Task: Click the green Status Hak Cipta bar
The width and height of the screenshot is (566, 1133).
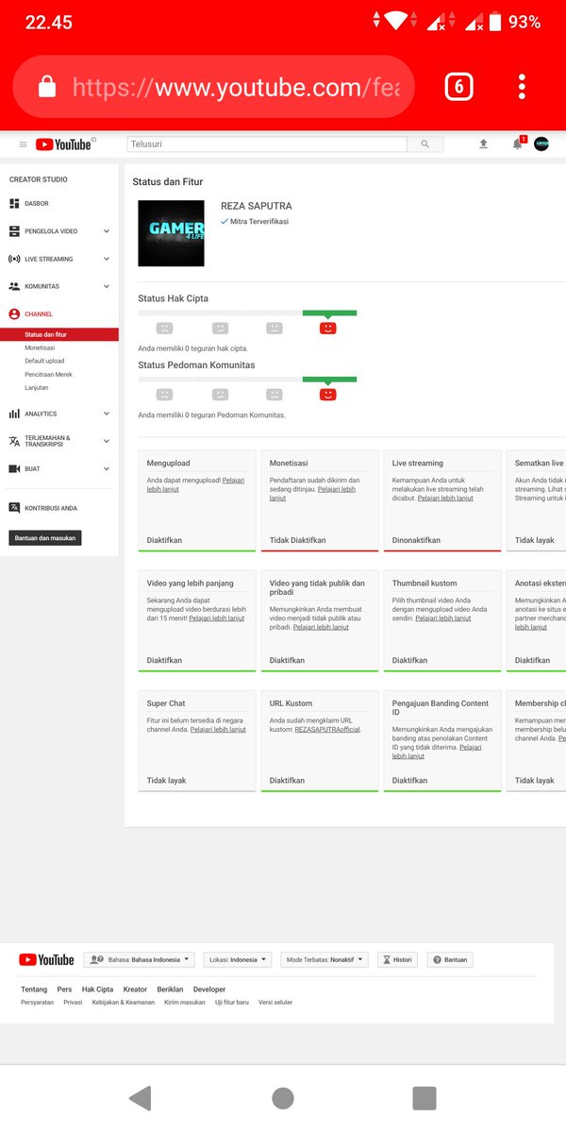Action: [329, 313]
